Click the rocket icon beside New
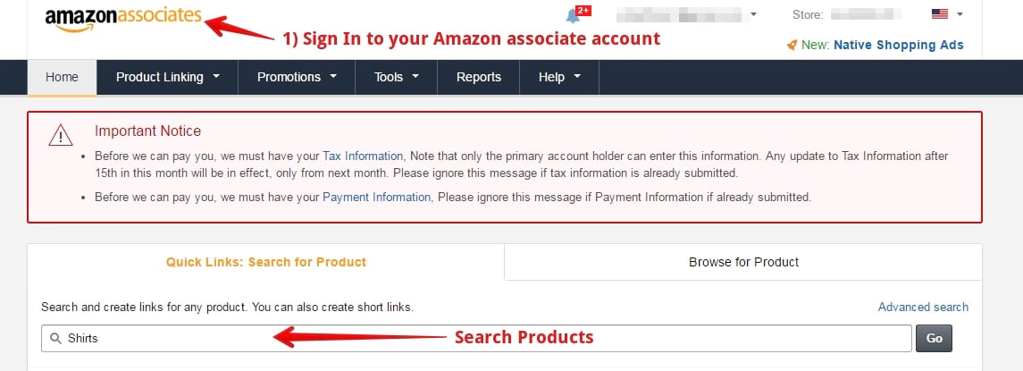Screen dimensions: 1023x371 (x=792, y=45)
